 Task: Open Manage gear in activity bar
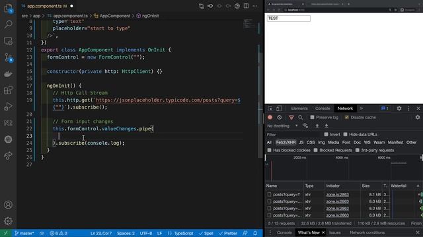point(8,221)
